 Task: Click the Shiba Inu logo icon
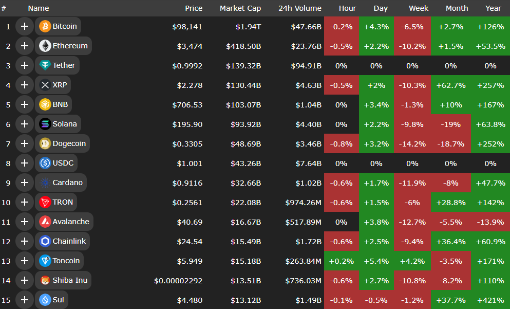click(45, 280)
